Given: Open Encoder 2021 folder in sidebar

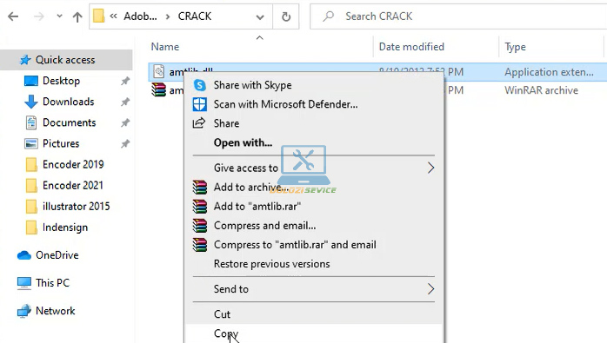Looking at the screenshot, I should point(73,185).
